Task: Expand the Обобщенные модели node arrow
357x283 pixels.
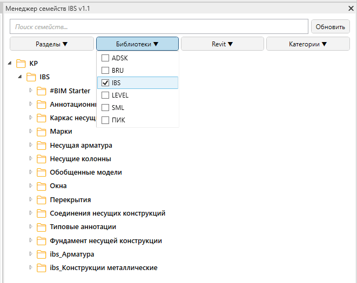Action: click(31, 172)
